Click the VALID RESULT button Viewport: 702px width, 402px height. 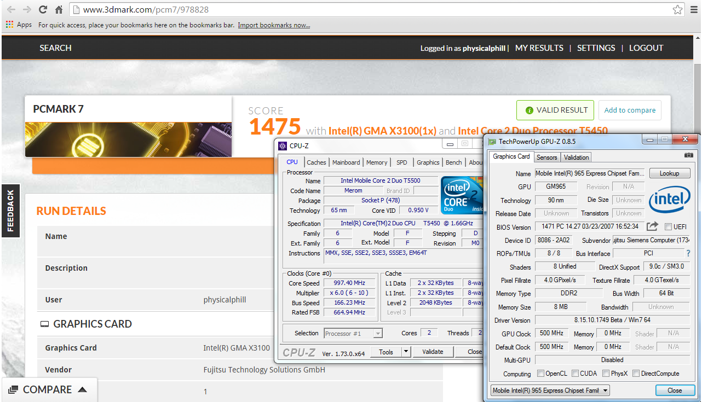coord(555,110)
